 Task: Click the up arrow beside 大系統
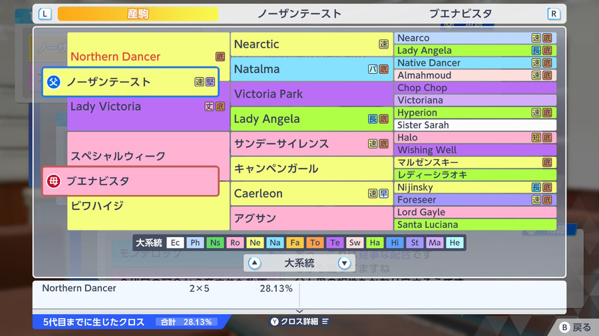tap(254, 263)
